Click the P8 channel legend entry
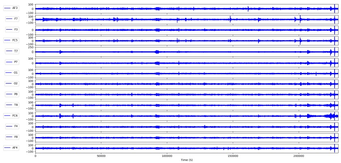The width and height of the screenshot is (341, 163). [x=12, y=94]
